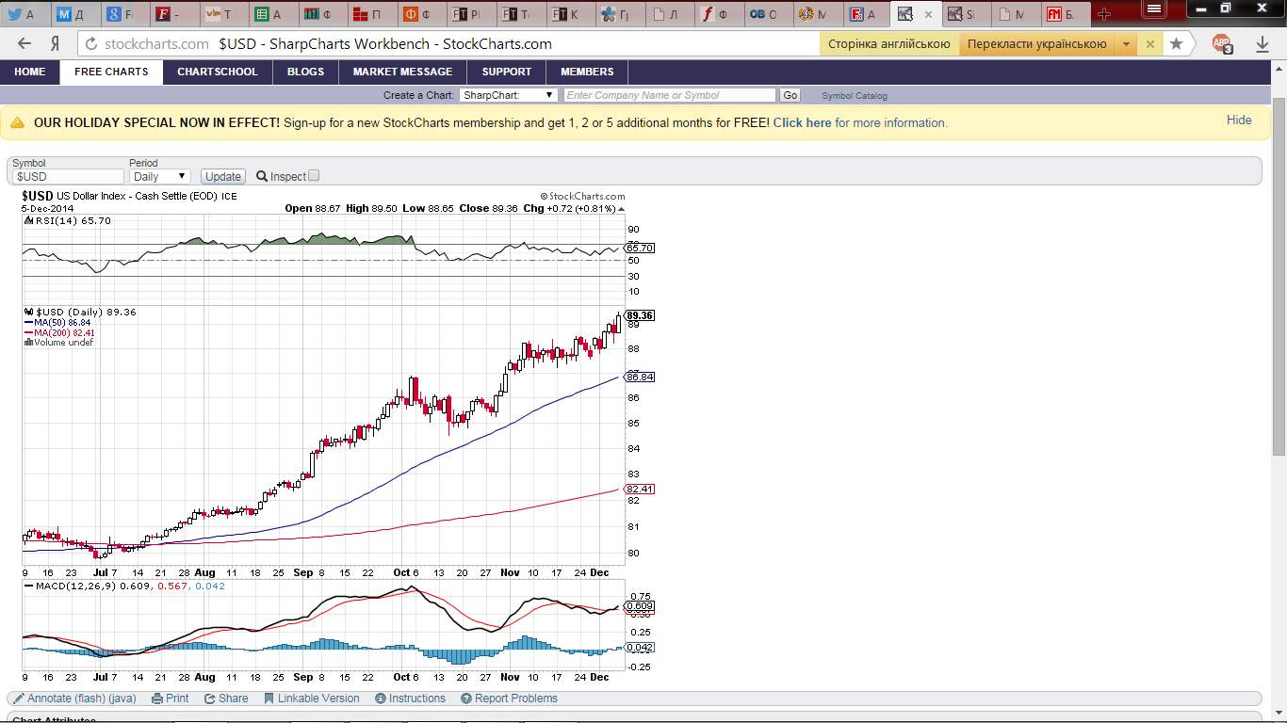Dismiss the translation bar
The width and height of the screenshot is (1287, 723).
(1149, 43)
